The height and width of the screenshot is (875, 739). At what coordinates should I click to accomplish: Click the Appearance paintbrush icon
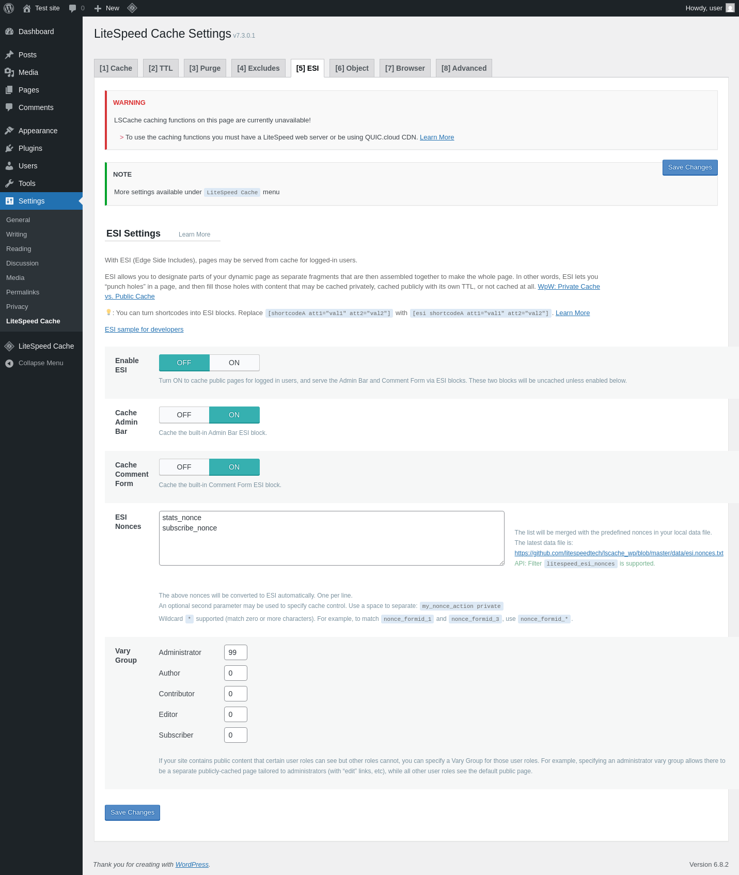pyautogui.click(x=9, y=131)
